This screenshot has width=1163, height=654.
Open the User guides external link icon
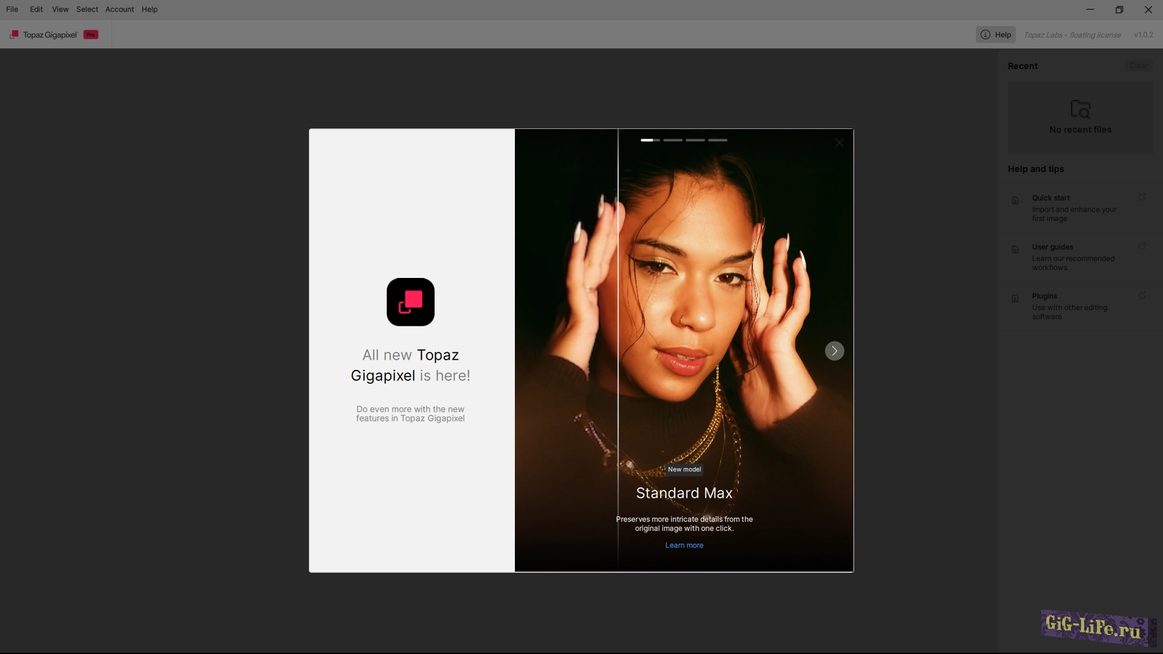tap(1142, 246)
